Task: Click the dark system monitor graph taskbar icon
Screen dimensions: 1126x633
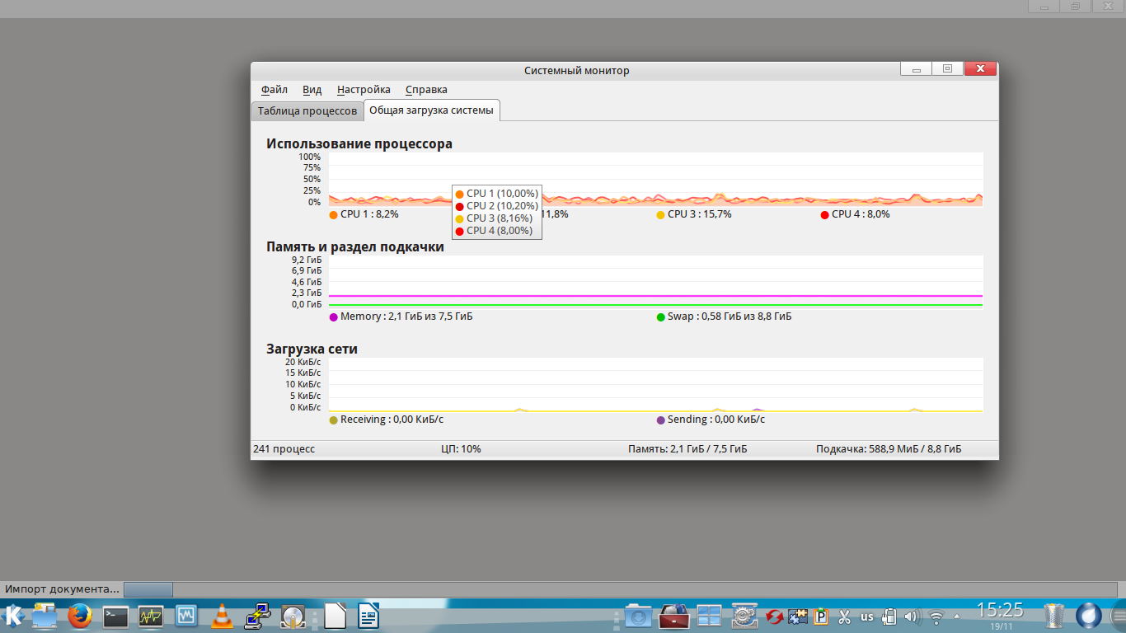Action: [151, 615]
